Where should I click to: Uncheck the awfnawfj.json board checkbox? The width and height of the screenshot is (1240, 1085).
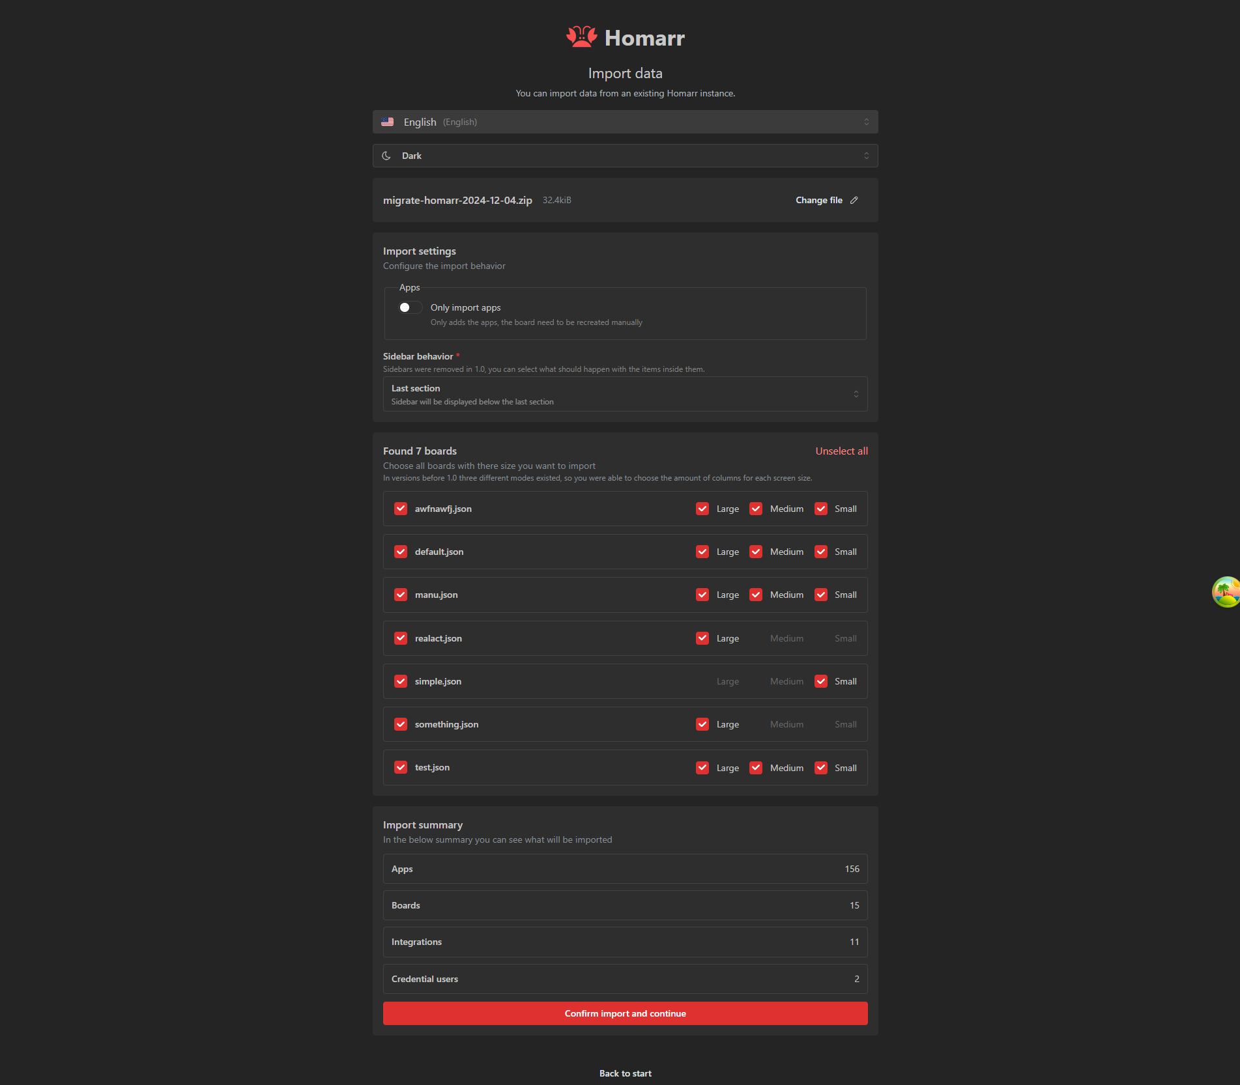click(x=400, y=509)
